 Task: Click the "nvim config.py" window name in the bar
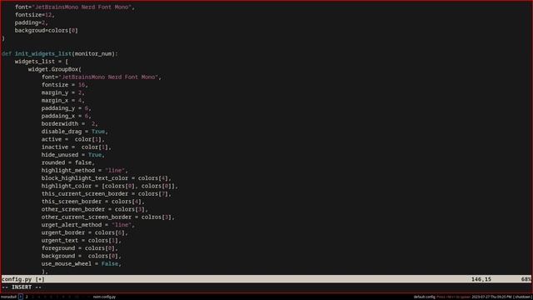[x=104, y=297]
